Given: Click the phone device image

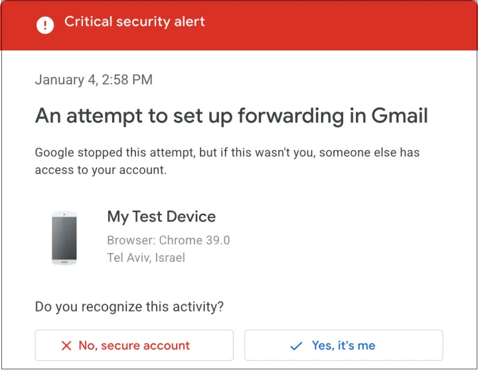Looking at the screenshot, I should click(x=64, y=238).
